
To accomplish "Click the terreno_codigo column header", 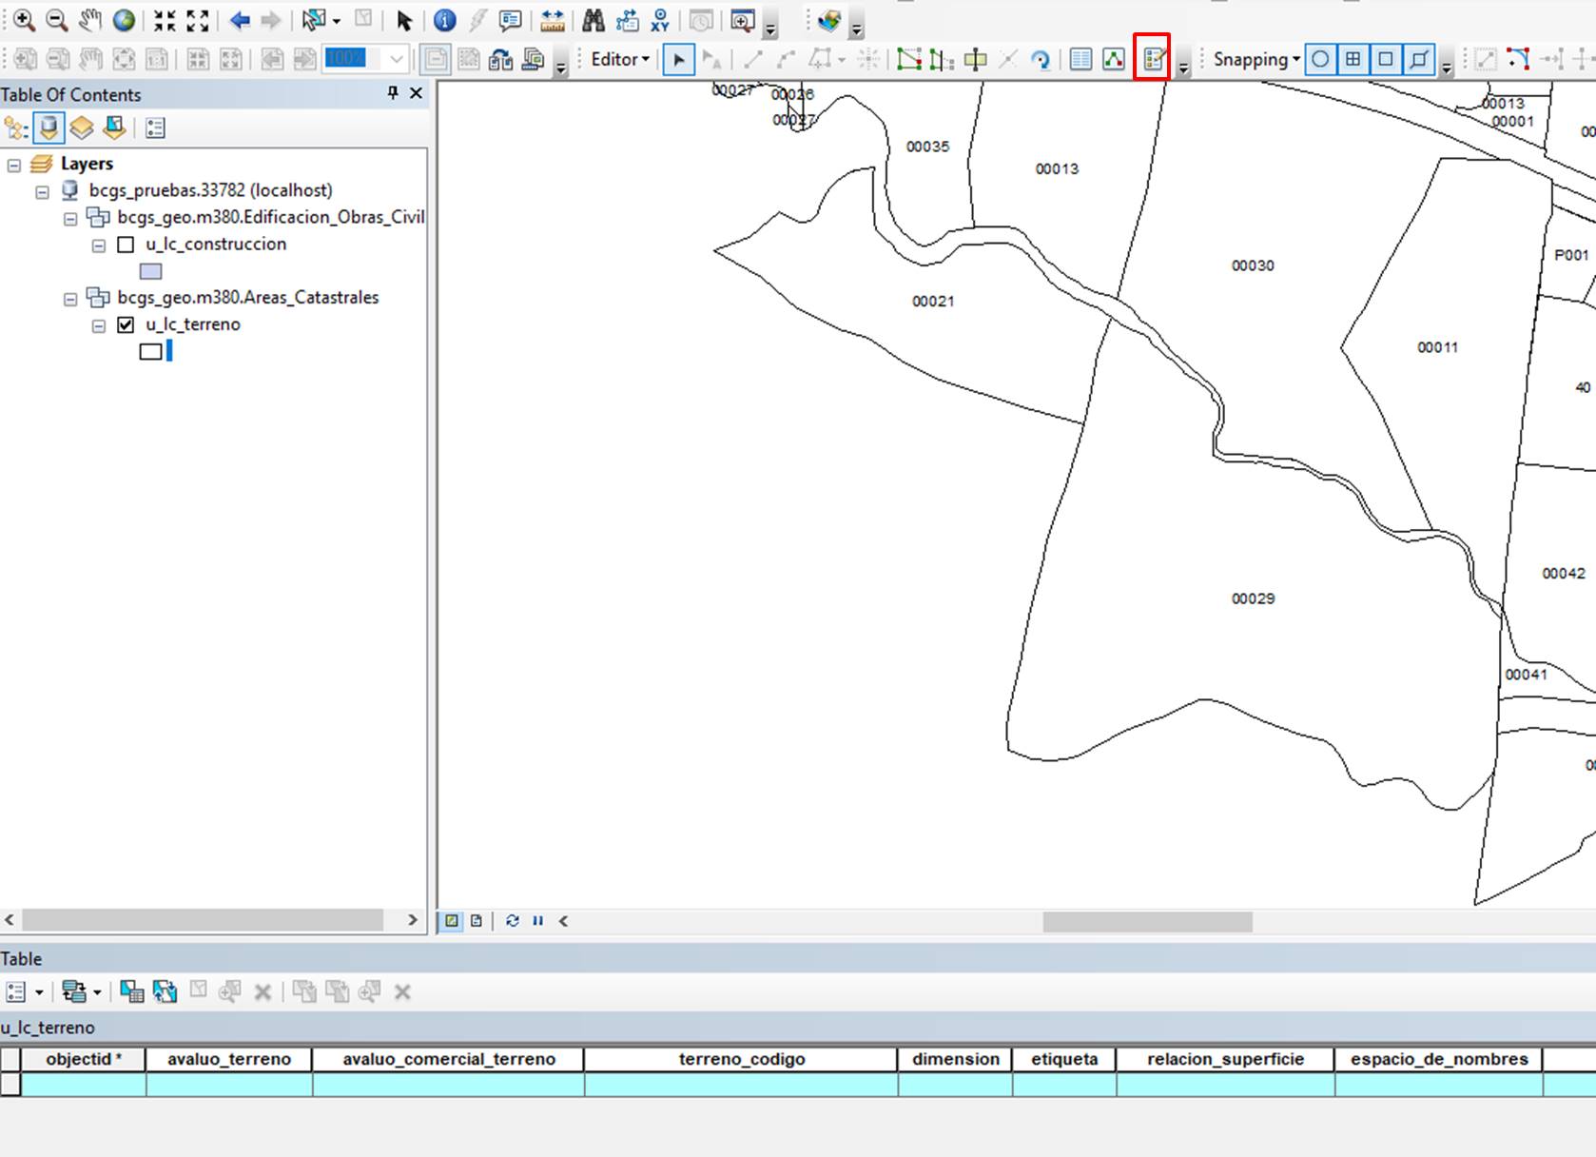I will pyautogui.click(x=742, y=1059).
